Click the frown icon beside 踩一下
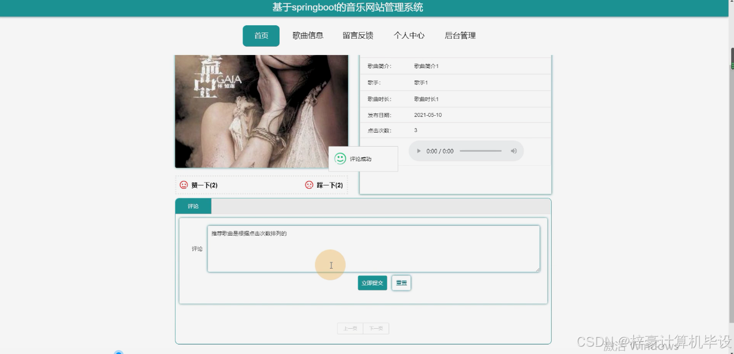The width and height of the screenshot is (734, 354). (309, 184)
